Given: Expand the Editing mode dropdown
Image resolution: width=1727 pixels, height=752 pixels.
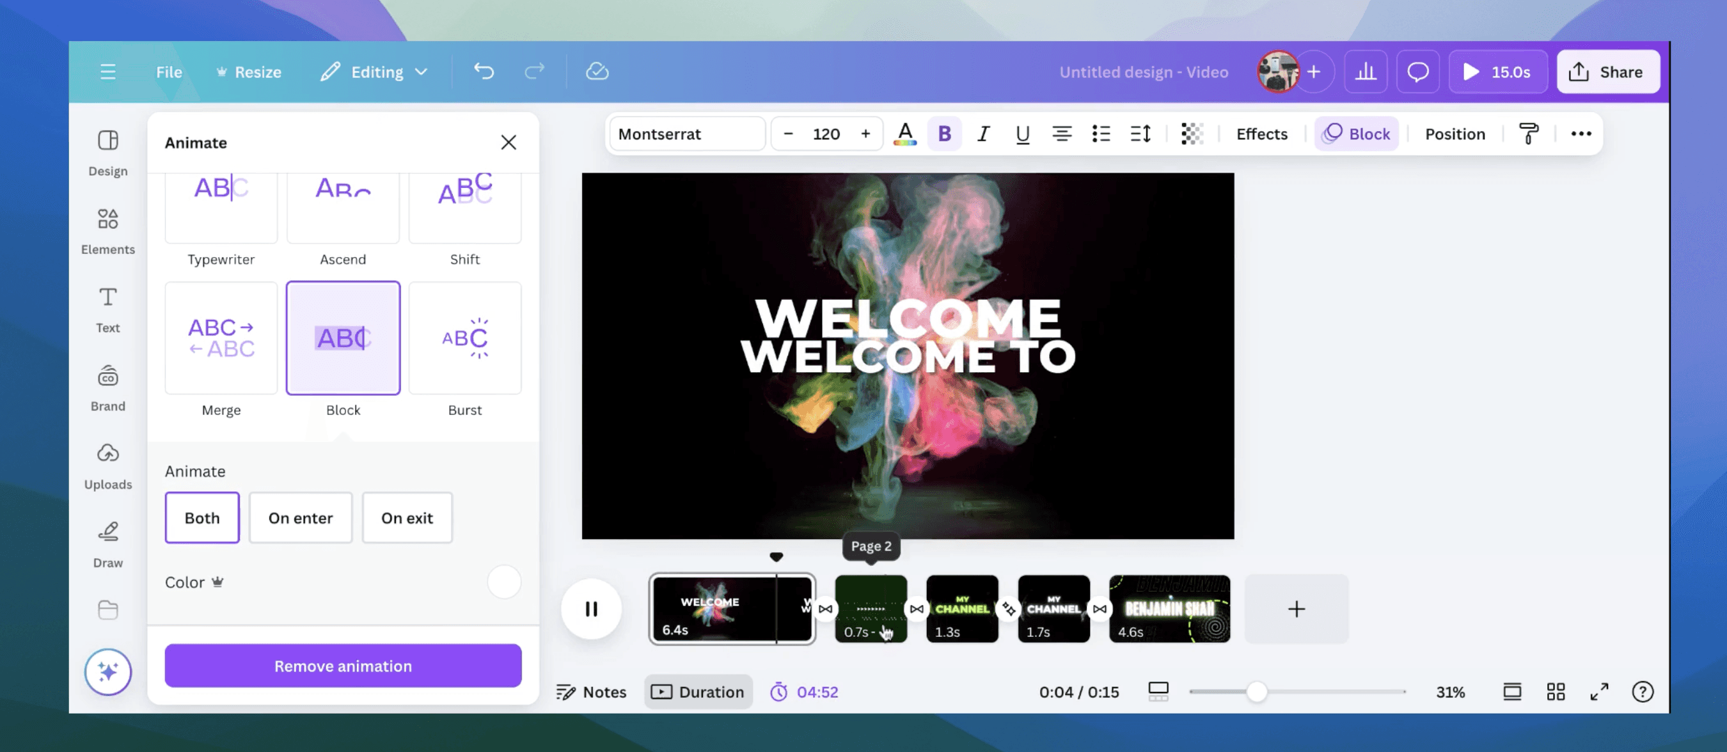Looking at the screenshot, I should click(374, 72).
